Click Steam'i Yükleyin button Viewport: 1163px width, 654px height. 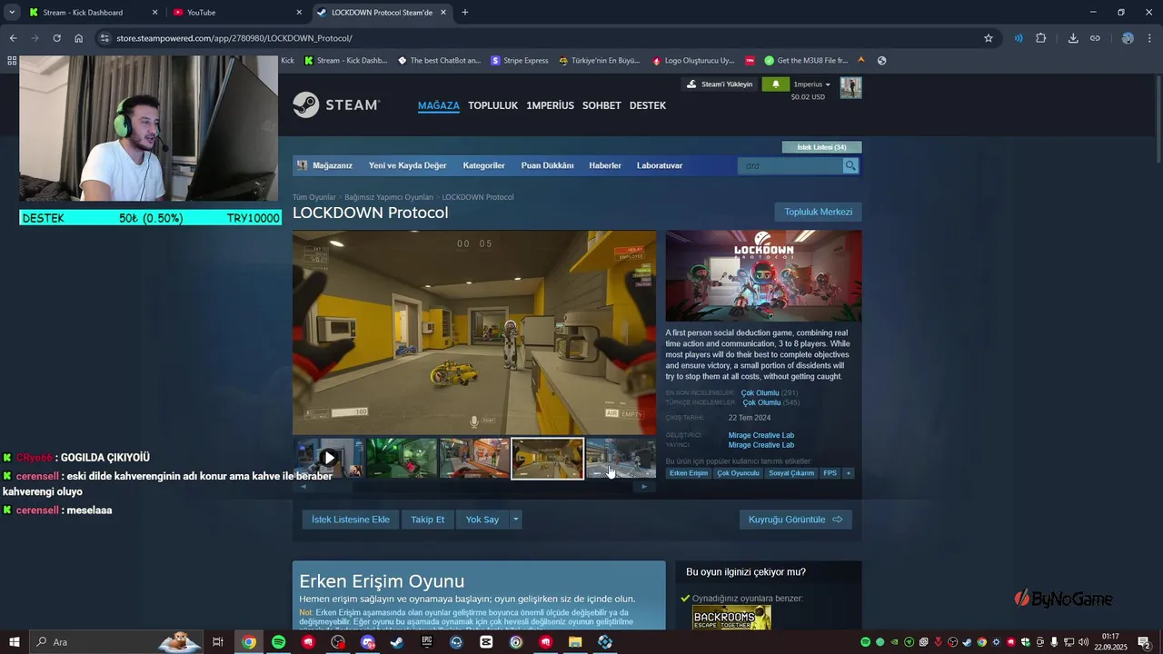tap(720, 84)
